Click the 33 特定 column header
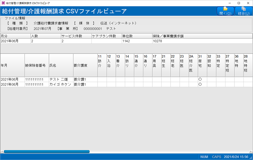Viewport: 253px width, 160px height. pyautogui.click(x=221, y=65)
